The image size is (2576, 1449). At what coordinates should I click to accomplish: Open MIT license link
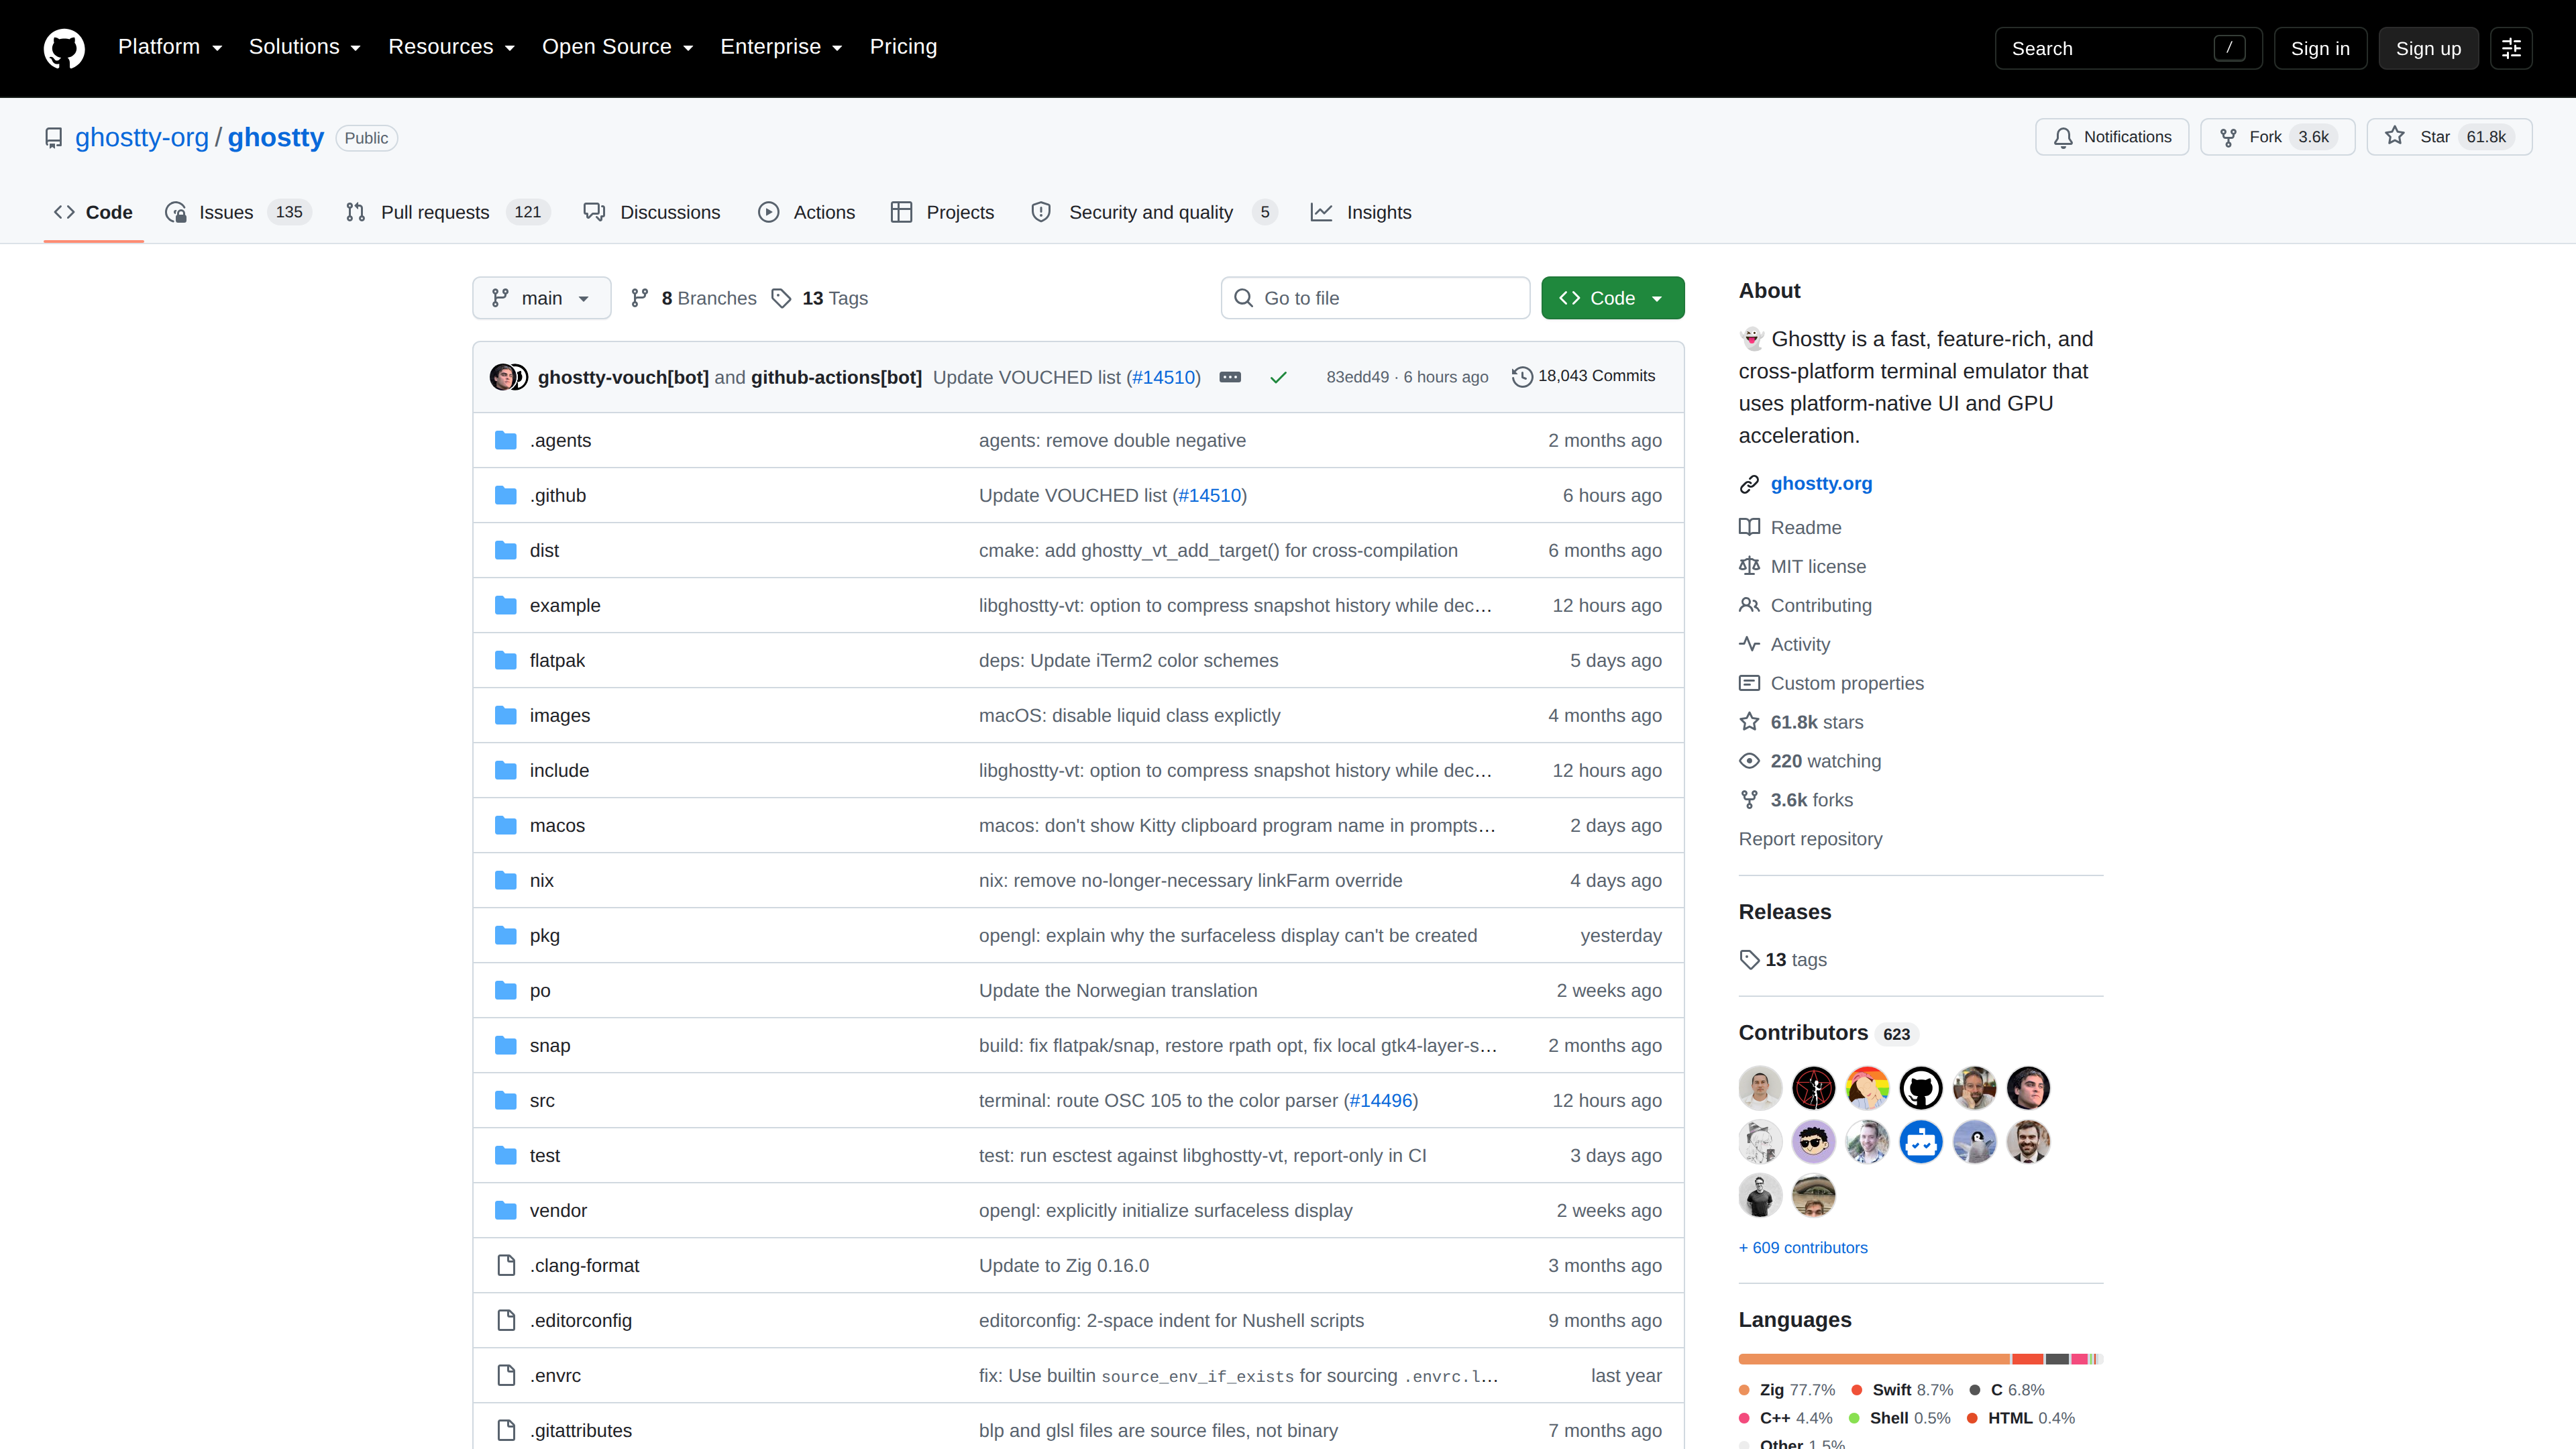[1802, 566]
